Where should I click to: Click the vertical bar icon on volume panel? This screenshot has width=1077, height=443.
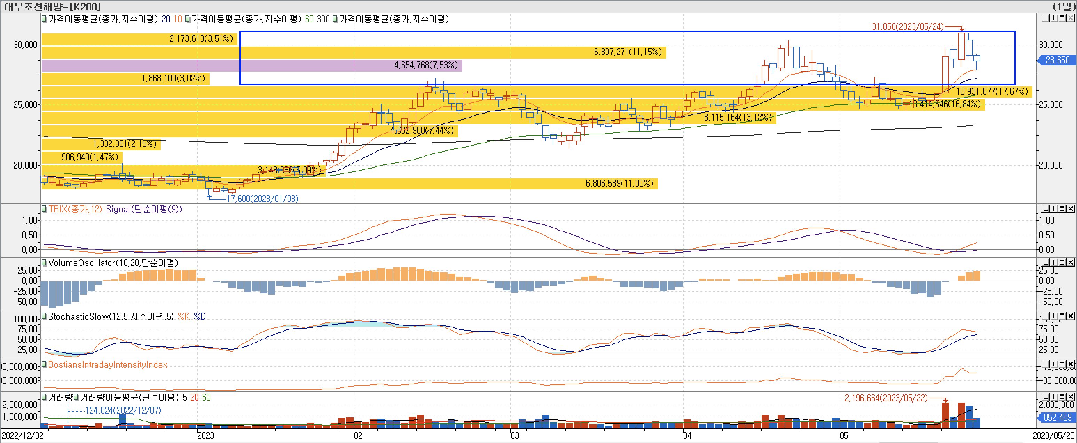1054,397
